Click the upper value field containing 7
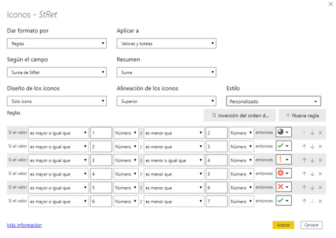The image size is (336, 238). tap(217, 201)
